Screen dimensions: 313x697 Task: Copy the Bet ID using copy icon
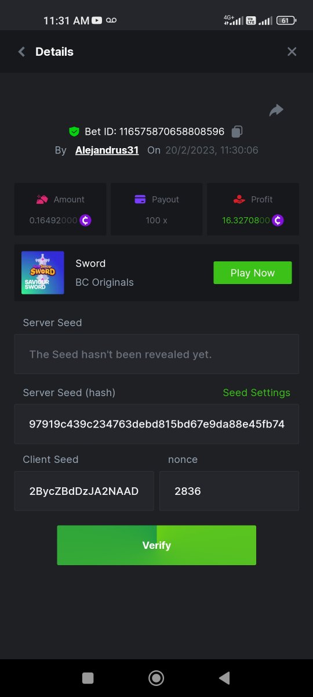point(236,132)
